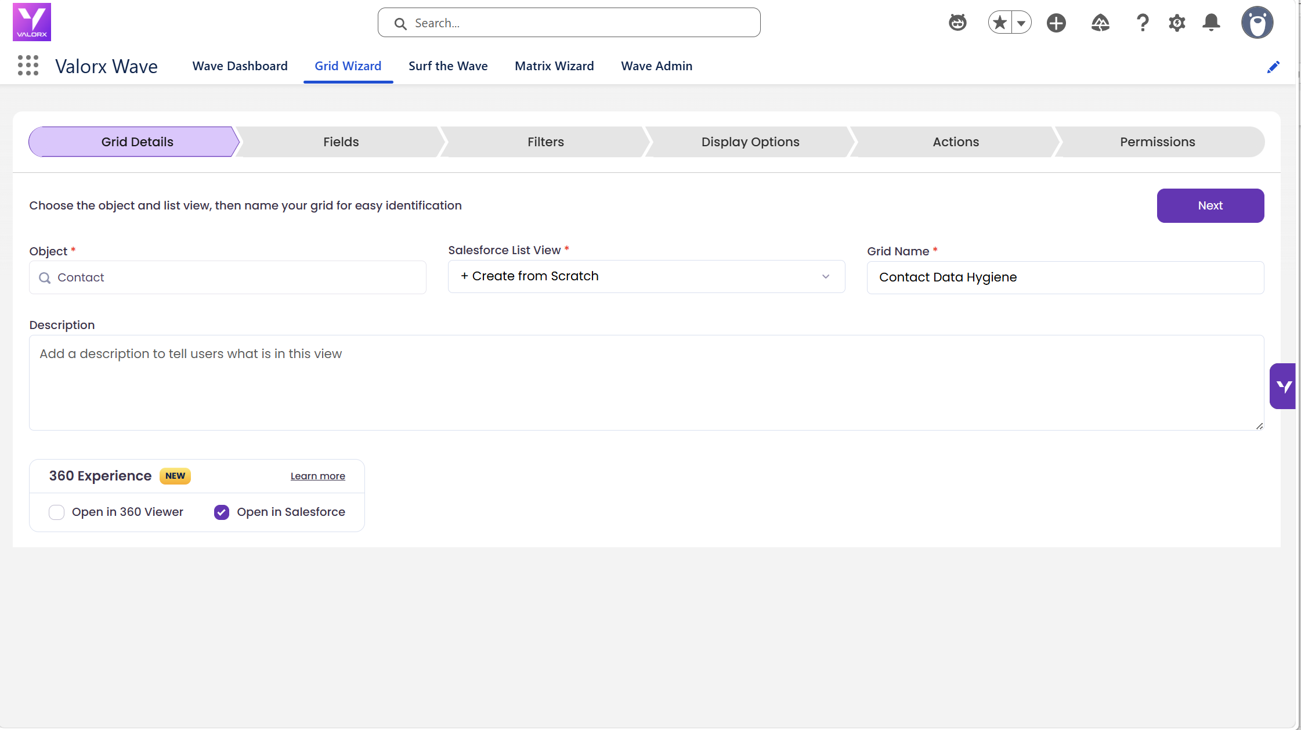Open the Actions step
The height and width of the screenshot is (730, 1301).
pyautogui.click(x=956, y=142)
